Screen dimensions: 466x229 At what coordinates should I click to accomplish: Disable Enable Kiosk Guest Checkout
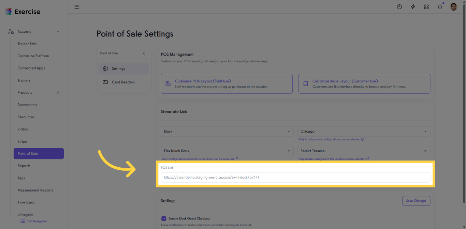coord(164,218)
